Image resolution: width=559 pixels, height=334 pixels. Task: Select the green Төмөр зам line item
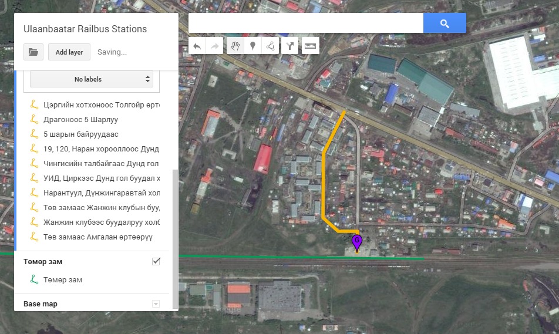(x=62, y=280)
